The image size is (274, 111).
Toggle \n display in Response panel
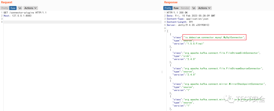(x=194, y=8)
